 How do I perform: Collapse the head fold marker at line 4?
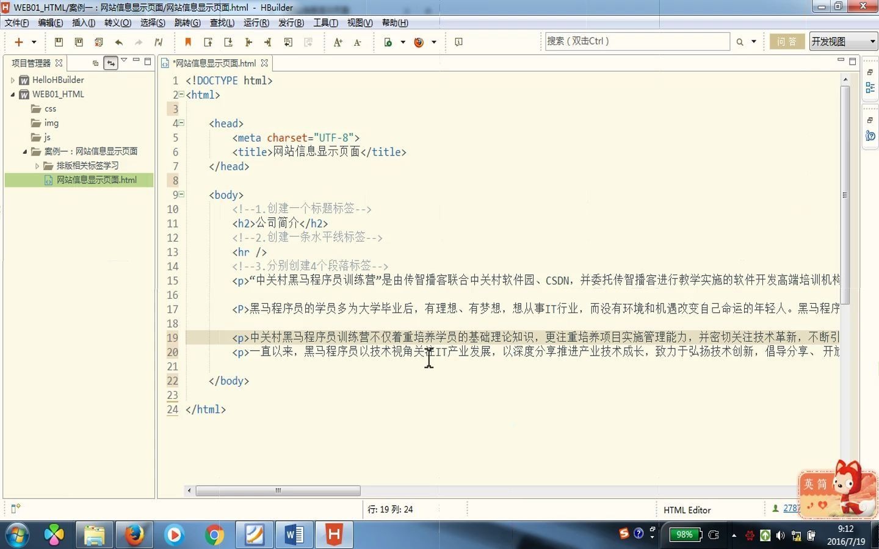tap(181, 123)
